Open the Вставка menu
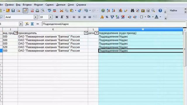The height and width of the screenshot is (105, 187). click(x=27, y=5)
